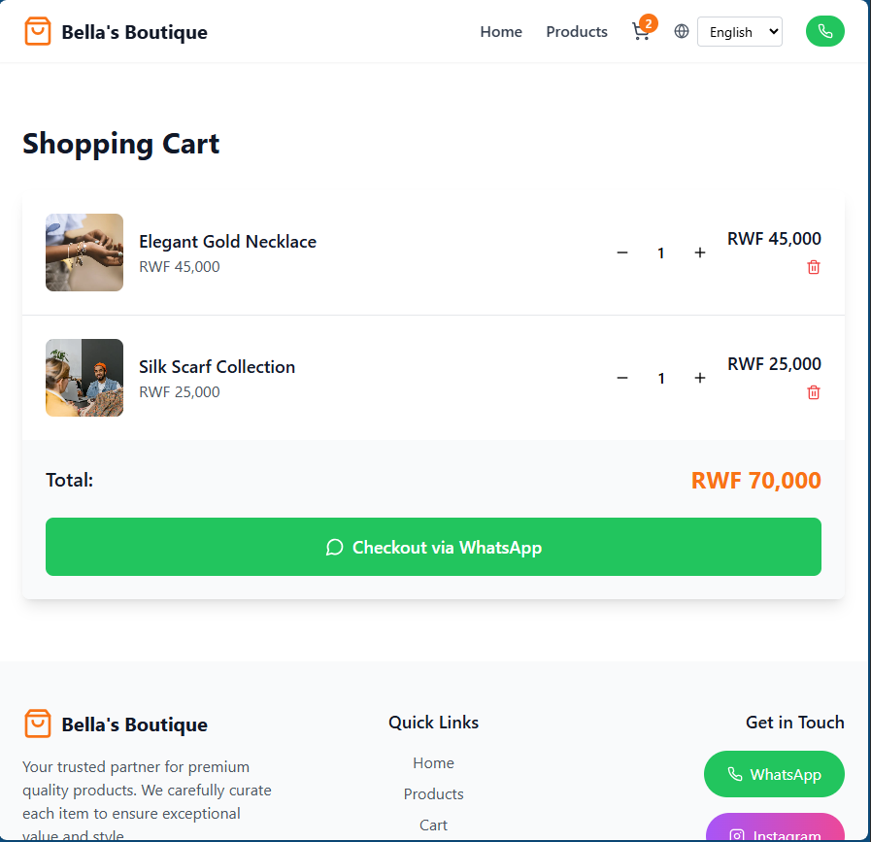Click the globe language icon
Screen dimensions: 871x842
[681, 31]
